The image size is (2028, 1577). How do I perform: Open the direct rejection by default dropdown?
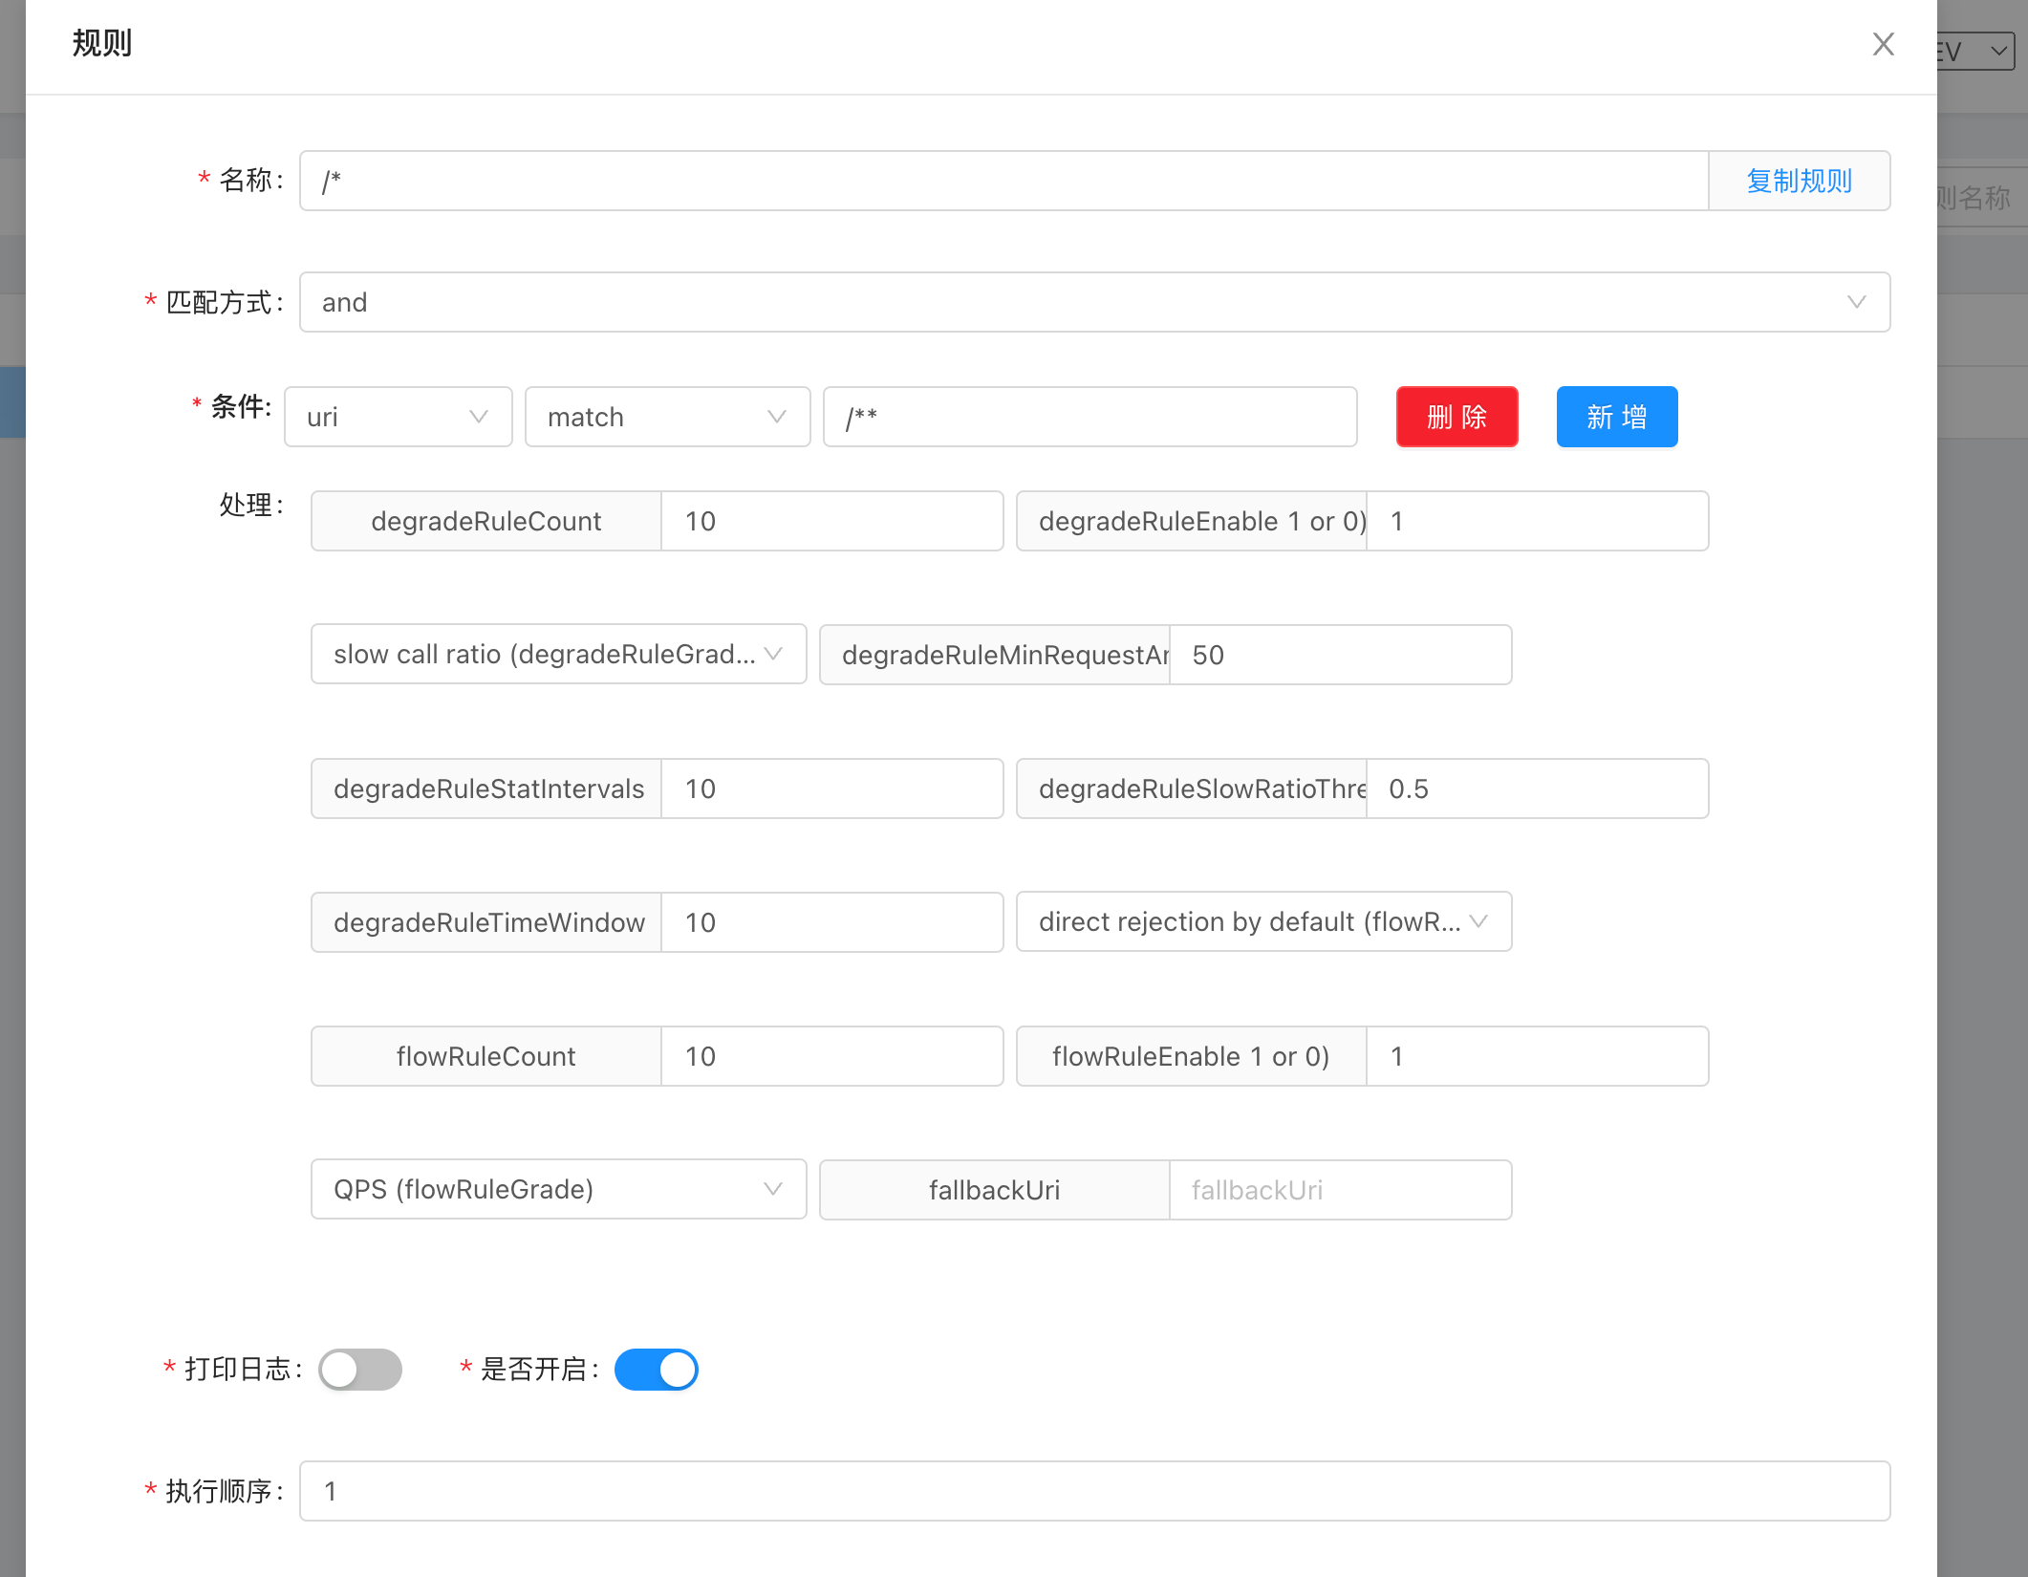1262,921
